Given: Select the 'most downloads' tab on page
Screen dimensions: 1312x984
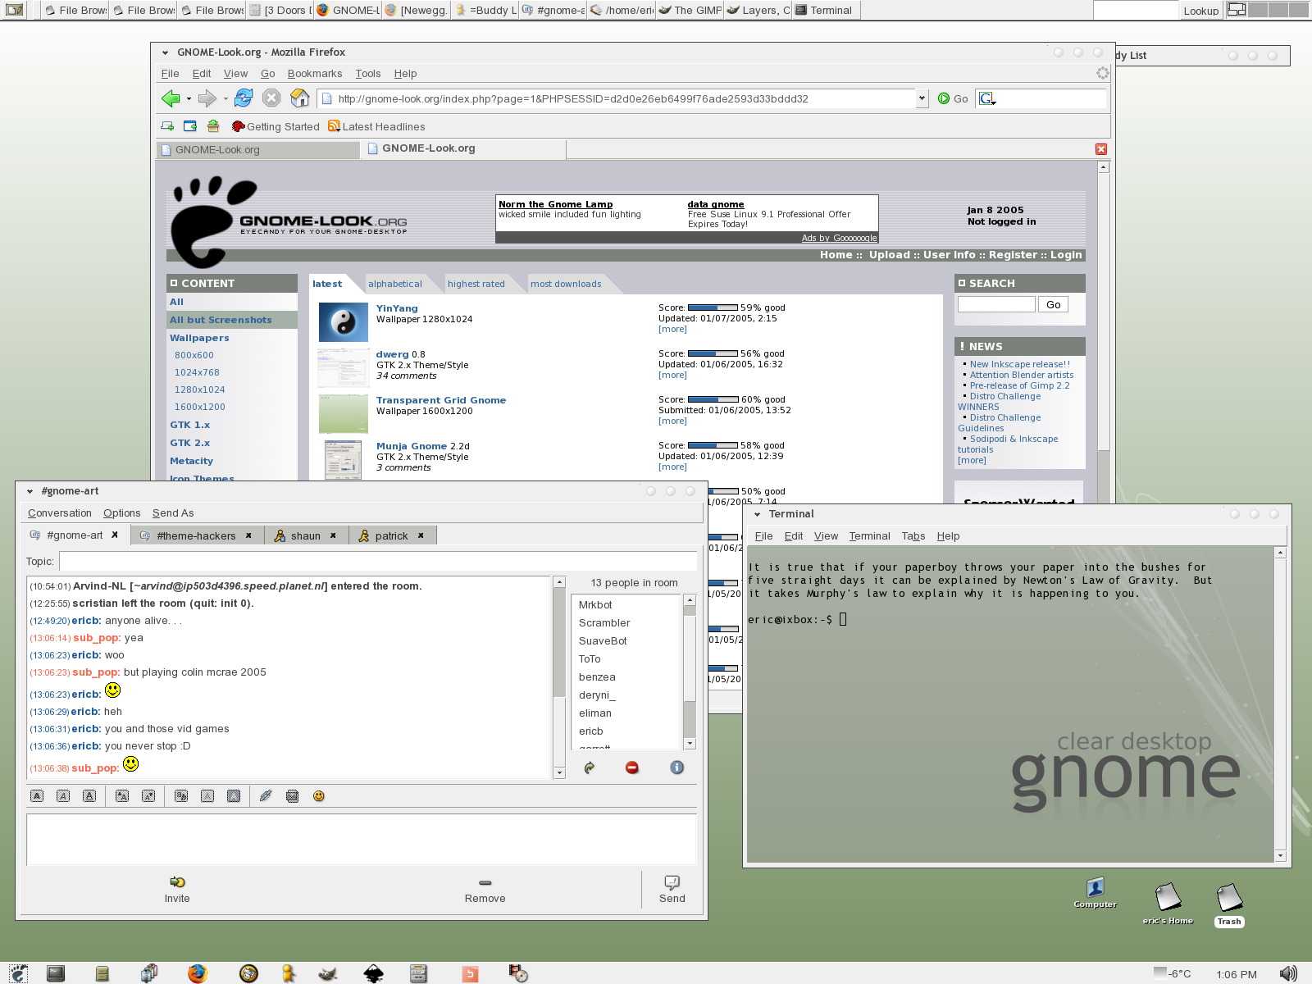Looking at the screenshot, I should click(x=566, y=284).
